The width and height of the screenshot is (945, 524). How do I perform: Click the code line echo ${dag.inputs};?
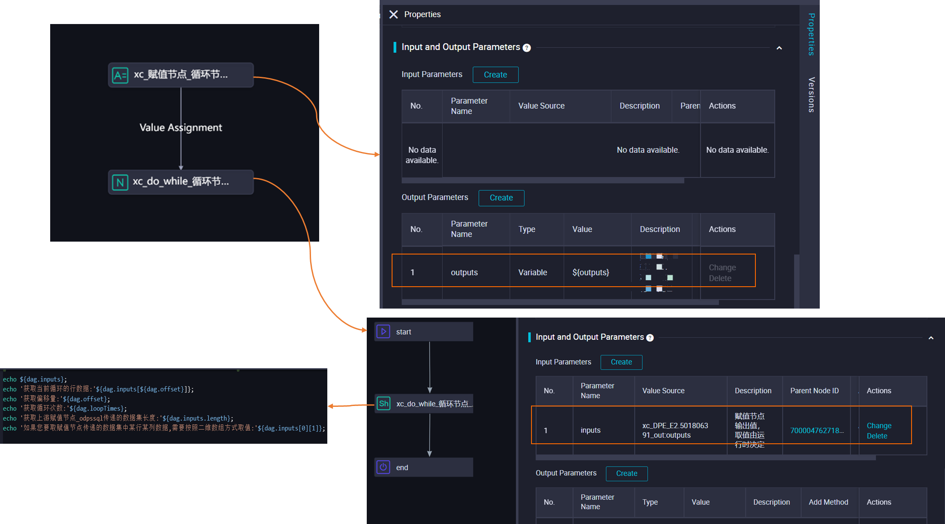pos(35,379)
